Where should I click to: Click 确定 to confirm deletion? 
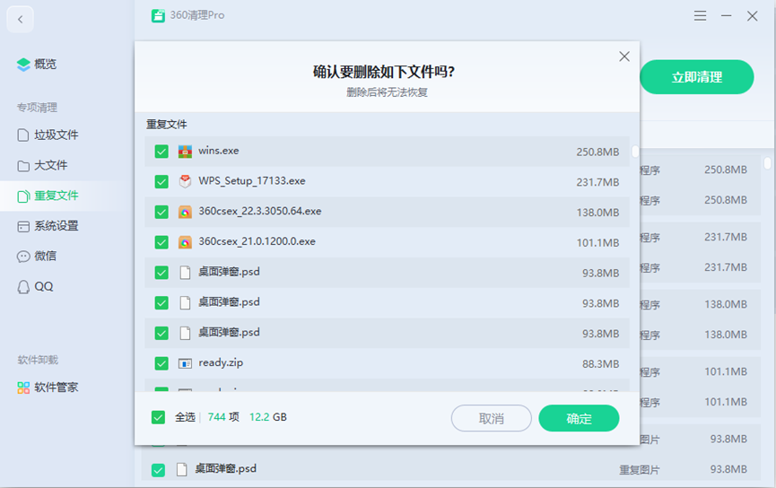tap(579, 419)
